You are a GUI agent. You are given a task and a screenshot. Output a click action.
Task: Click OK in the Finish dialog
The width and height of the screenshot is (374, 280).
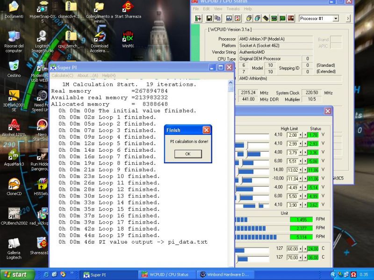click(188, 154)
